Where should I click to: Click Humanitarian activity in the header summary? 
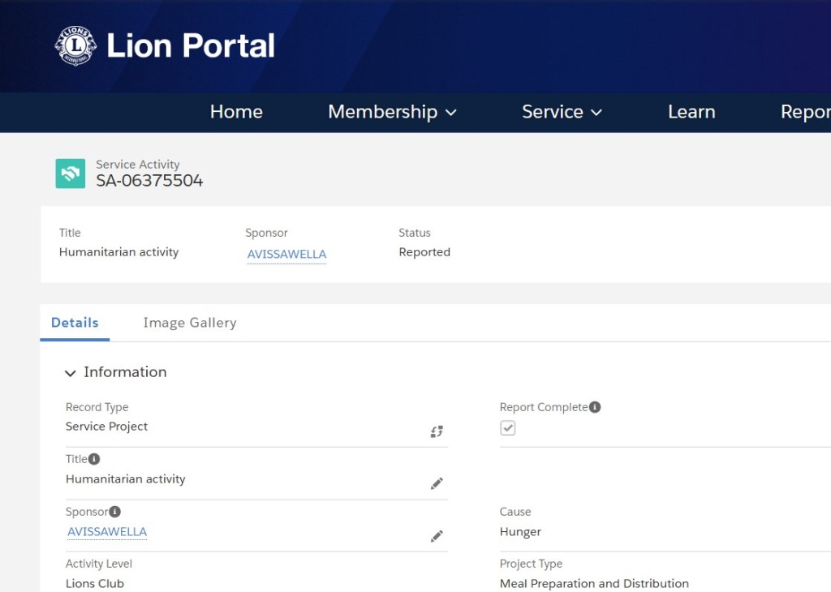click(118, 252)
